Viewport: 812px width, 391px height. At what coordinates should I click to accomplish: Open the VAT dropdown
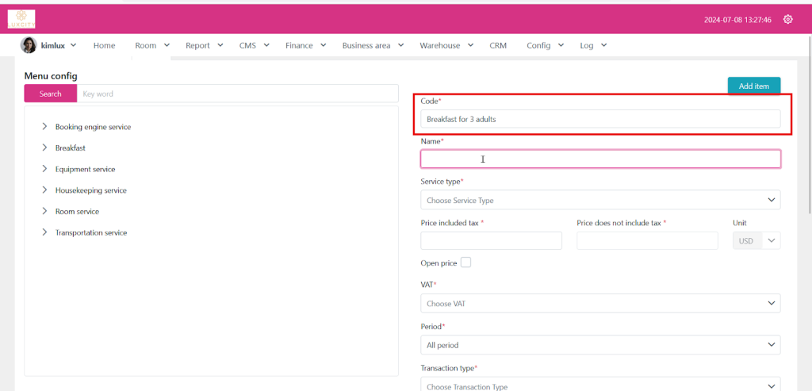[599, 303]
